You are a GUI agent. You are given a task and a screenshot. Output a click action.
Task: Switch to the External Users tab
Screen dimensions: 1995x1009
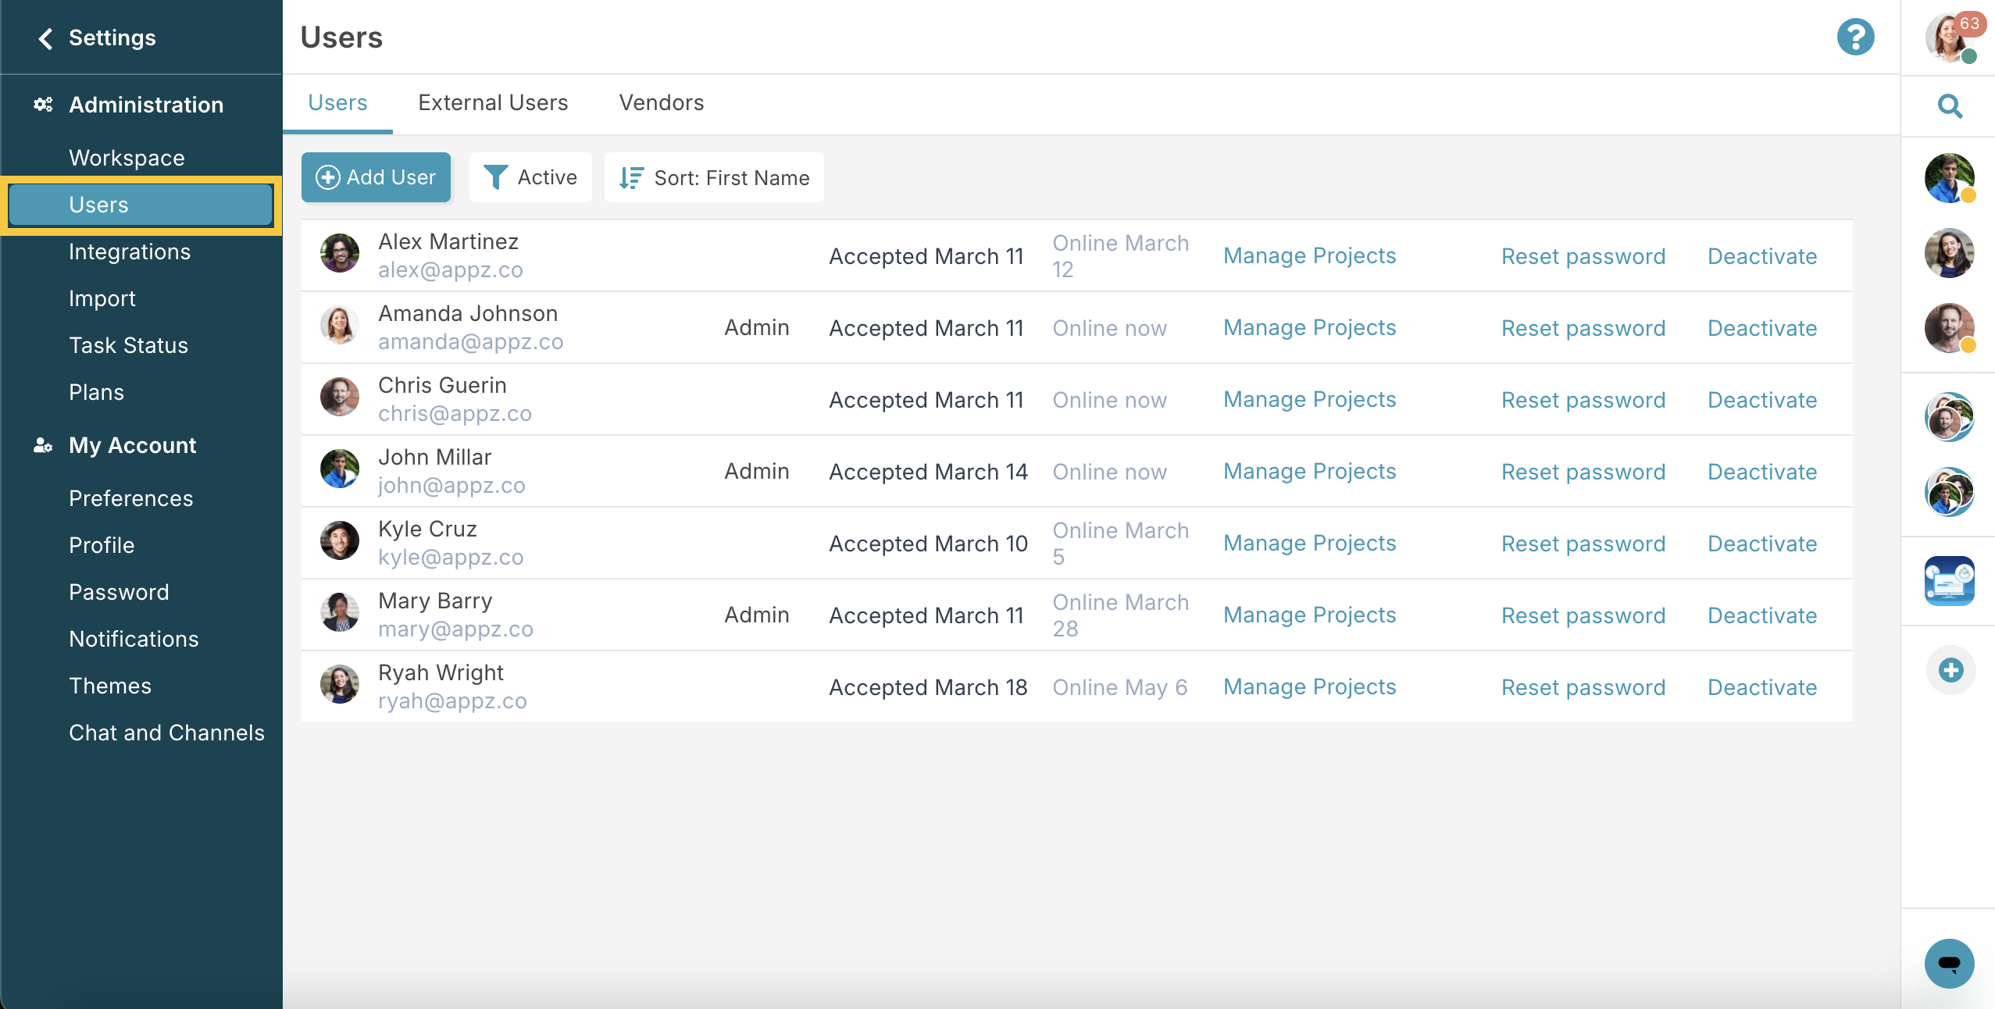click(x=493, y=103)
